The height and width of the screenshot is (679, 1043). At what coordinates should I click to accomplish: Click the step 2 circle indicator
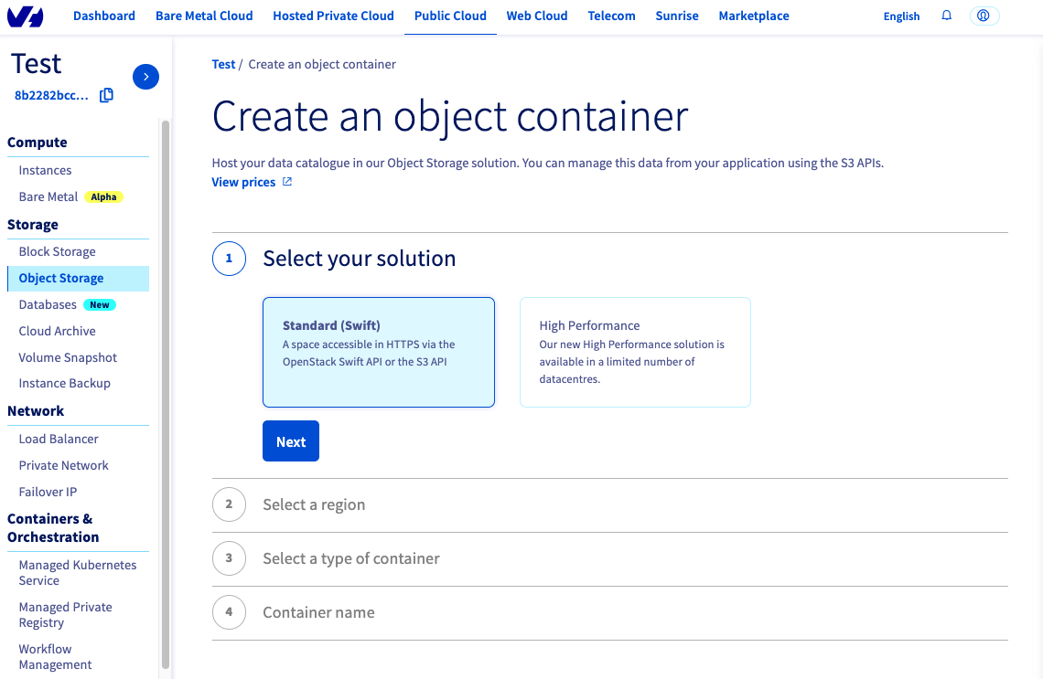229,504
